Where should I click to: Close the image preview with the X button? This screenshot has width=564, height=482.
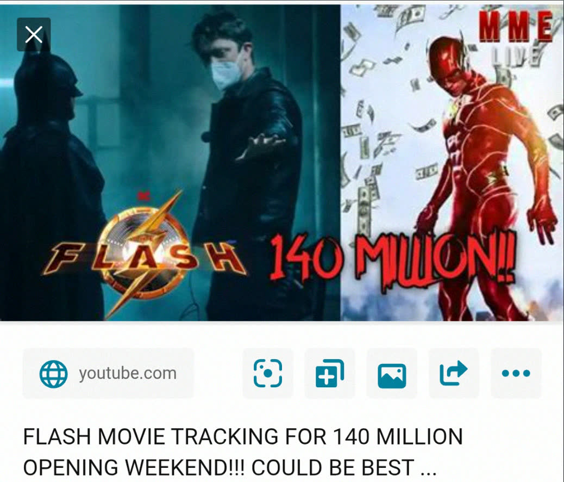pyautogui.click(x=34, y=35)
